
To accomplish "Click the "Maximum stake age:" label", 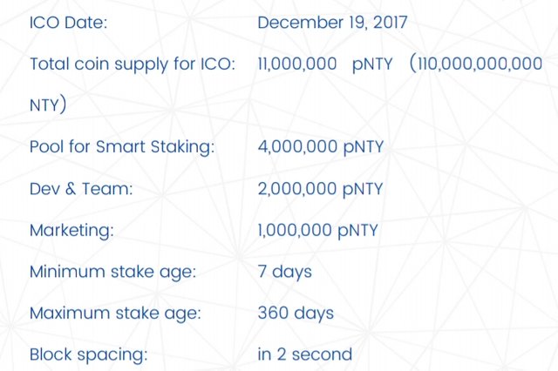I will (114, 313).
